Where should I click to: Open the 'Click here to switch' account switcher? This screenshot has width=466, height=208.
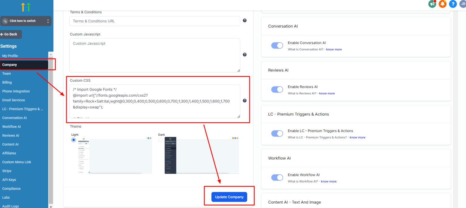click(x=26, y=21)
